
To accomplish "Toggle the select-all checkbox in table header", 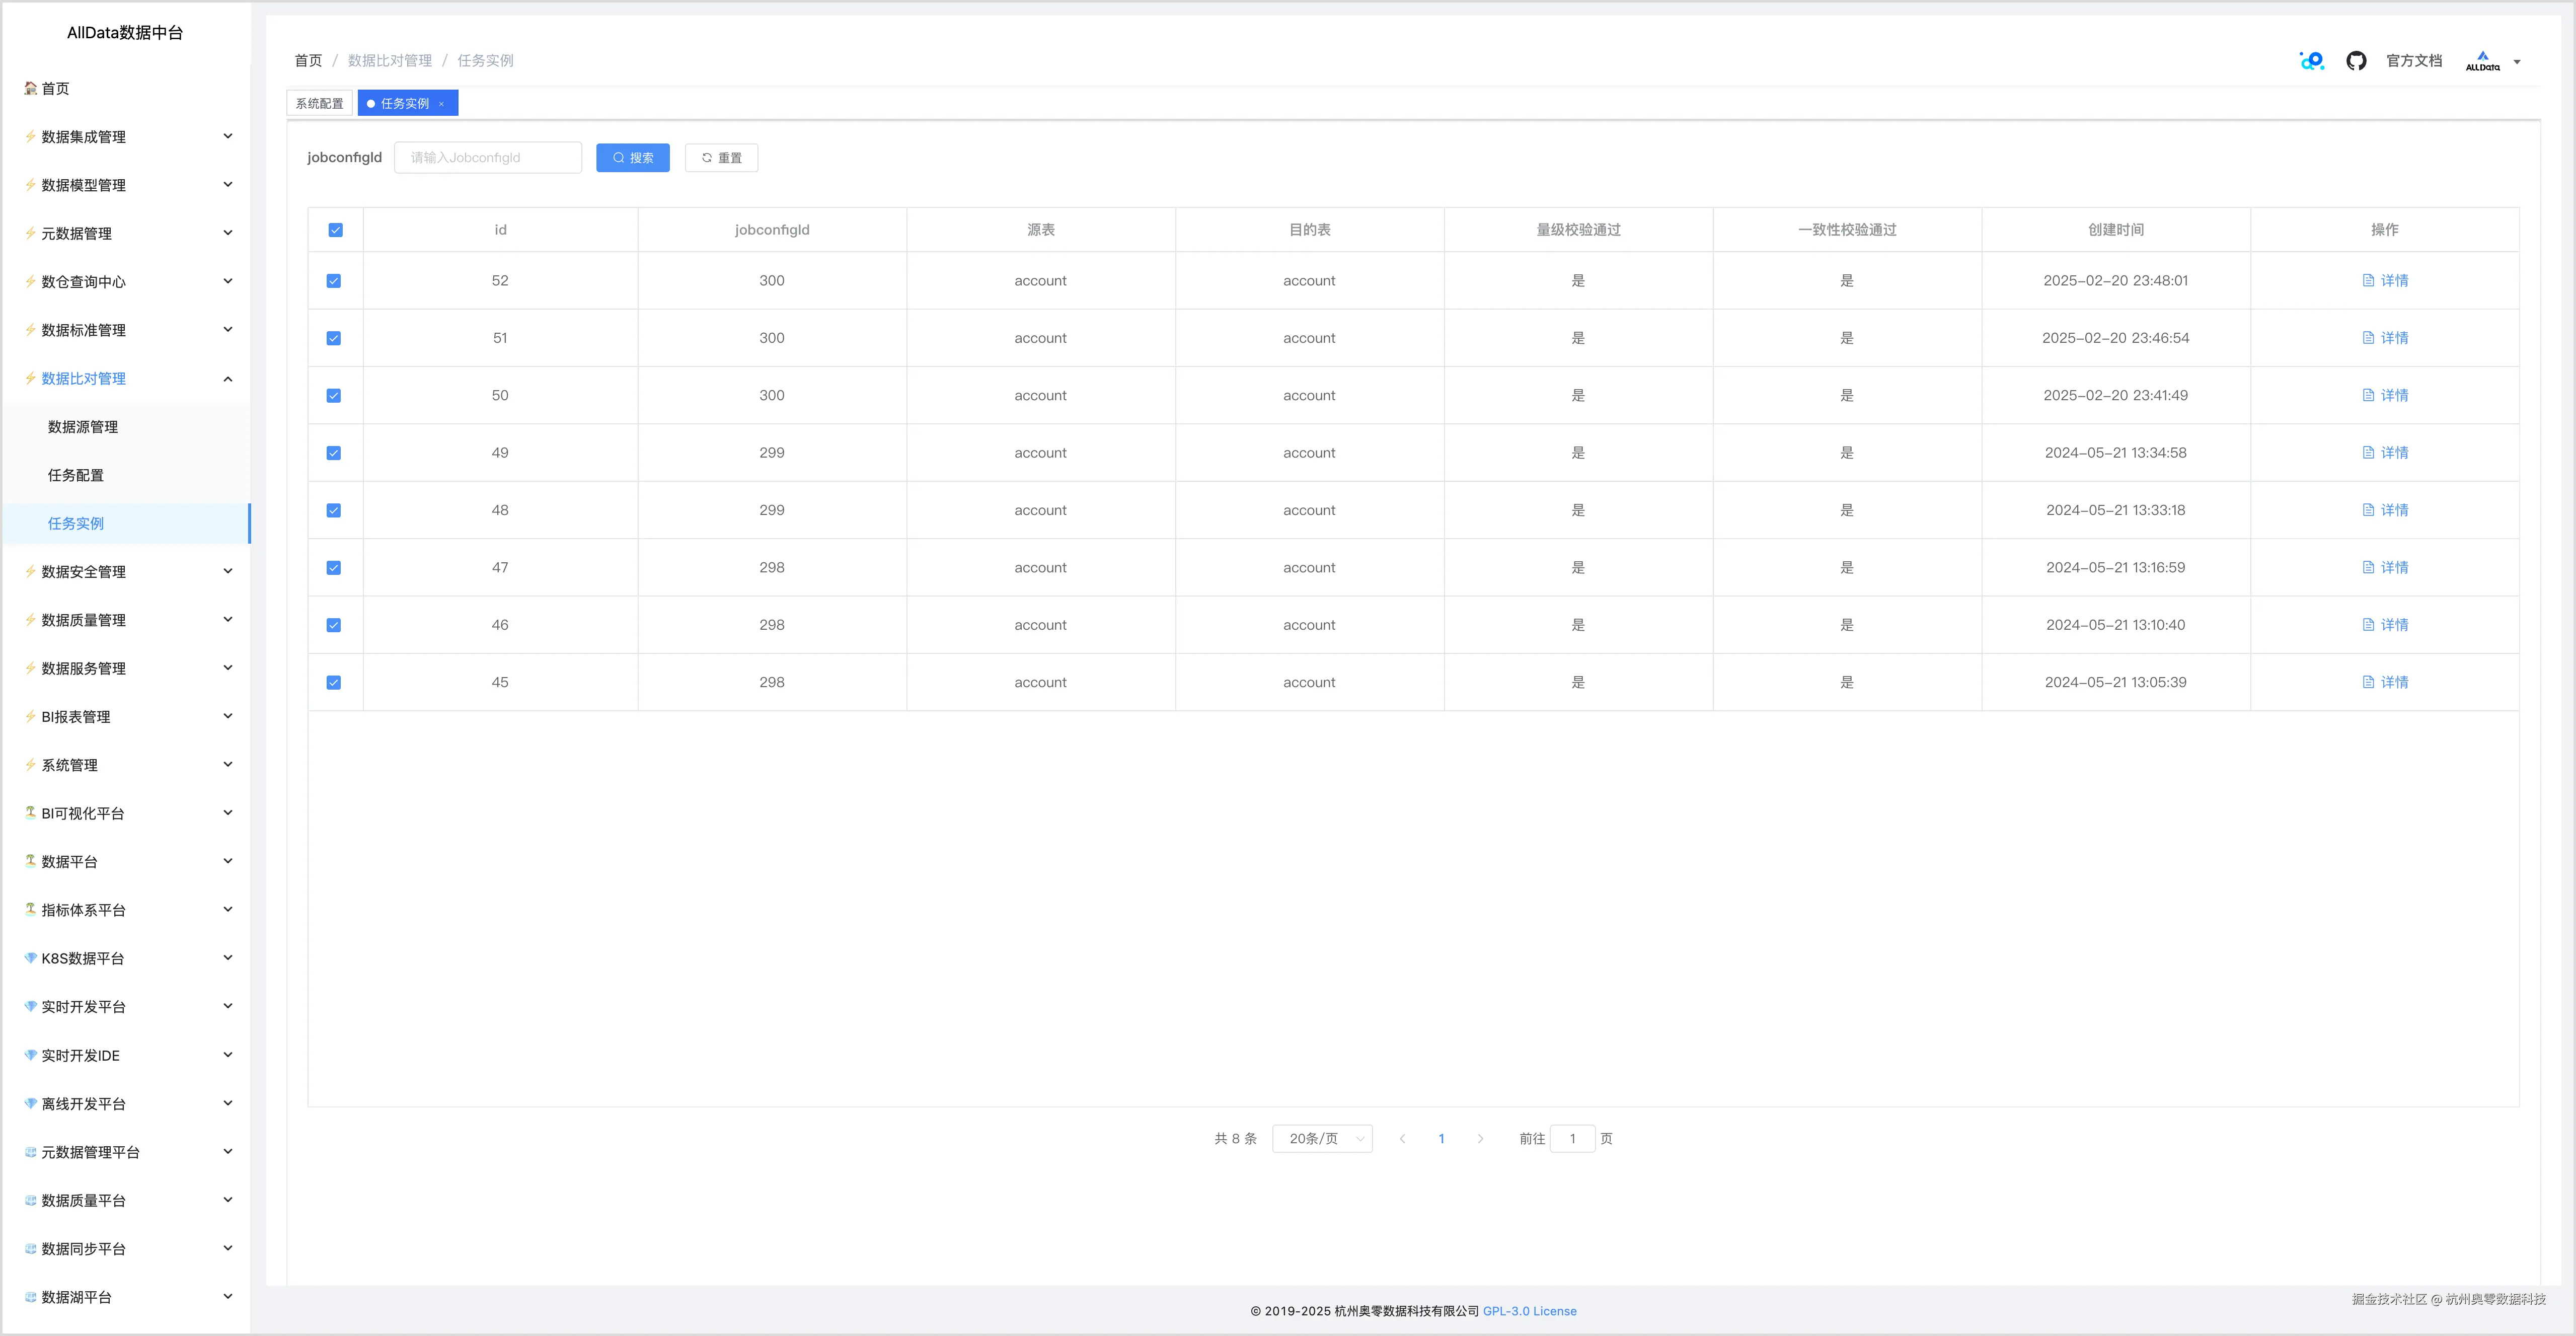I will [x=336, y=230].
